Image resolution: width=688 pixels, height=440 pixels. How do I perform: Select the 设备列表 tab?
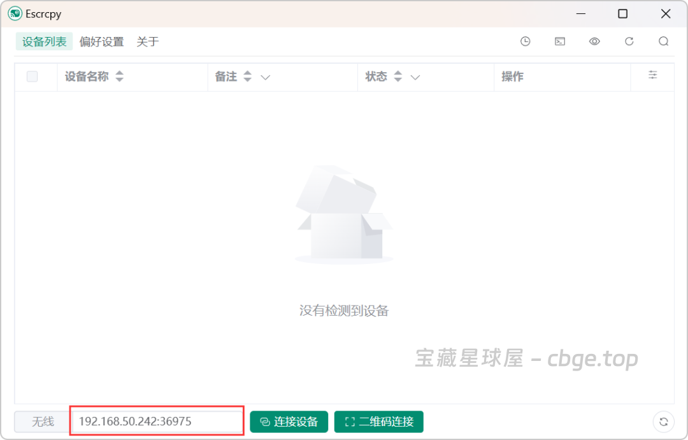43,41
